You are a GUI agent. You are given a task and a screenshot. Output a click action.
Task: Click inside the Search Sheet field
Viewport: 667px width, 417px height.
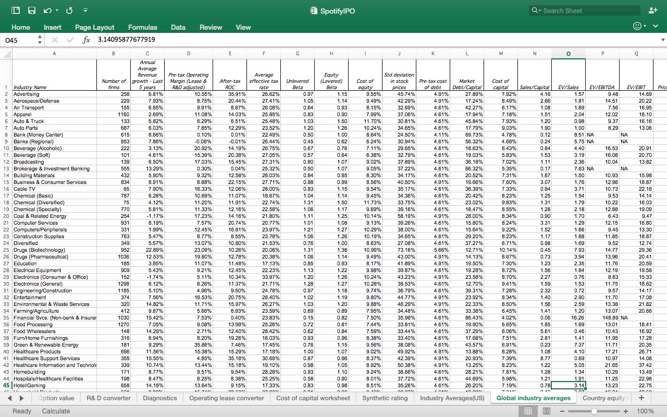tap(584, 10)
